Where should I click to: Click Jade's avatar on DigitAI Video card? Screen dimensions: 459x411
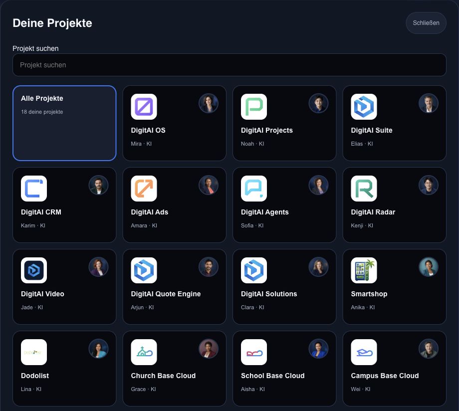(99, 267)
